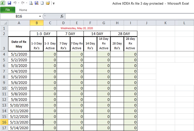Click the date cell 5/7/2020
194x131 pixels.
pyautogui.click(x=19, y=88)
